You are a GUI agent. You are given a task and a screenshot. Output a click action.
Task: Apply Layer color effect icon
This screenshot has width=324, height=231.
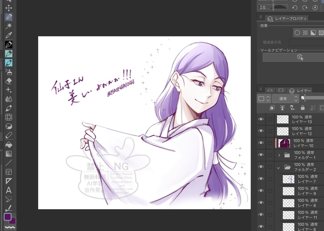313,33
